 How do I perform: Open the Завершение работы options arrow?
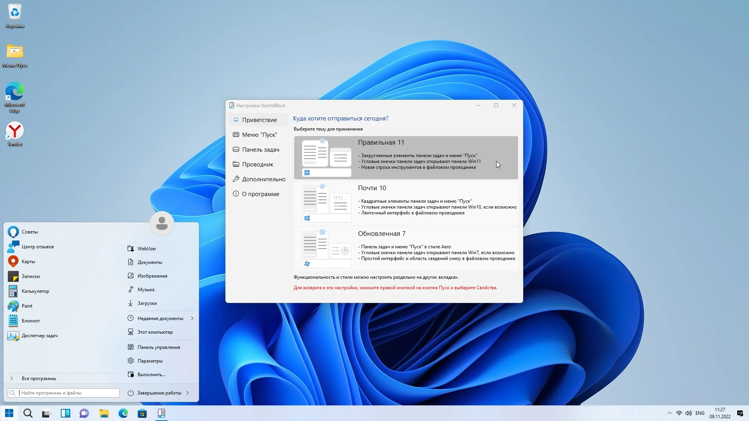[x=188, y=393]
